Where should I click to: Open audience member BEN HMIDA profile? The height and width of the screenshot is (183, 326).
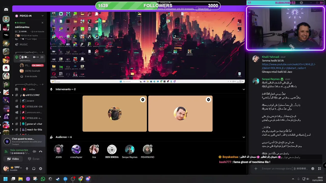click(x=112, y=151)
